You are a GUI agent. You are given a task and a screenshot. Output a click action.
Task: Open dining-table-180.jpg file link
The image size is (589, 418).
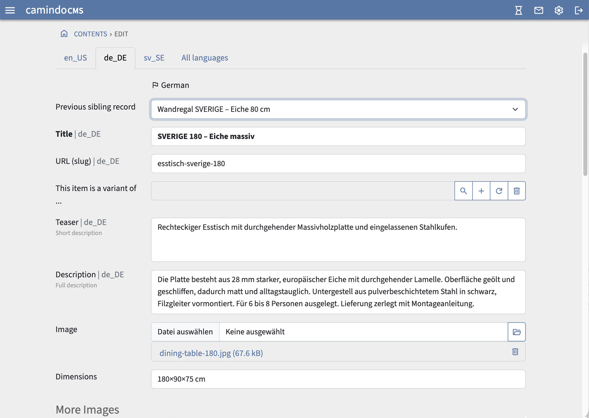click(x=211, y=353)
